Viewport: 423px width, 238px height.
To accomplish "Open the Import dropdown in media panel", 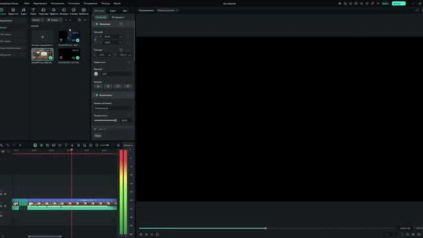I will pyautogui.click(x=38, y=20).
